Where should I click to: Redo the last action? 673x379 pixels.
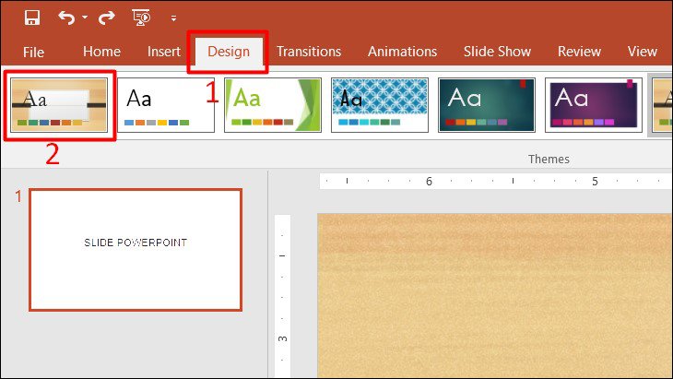[106, 18]
